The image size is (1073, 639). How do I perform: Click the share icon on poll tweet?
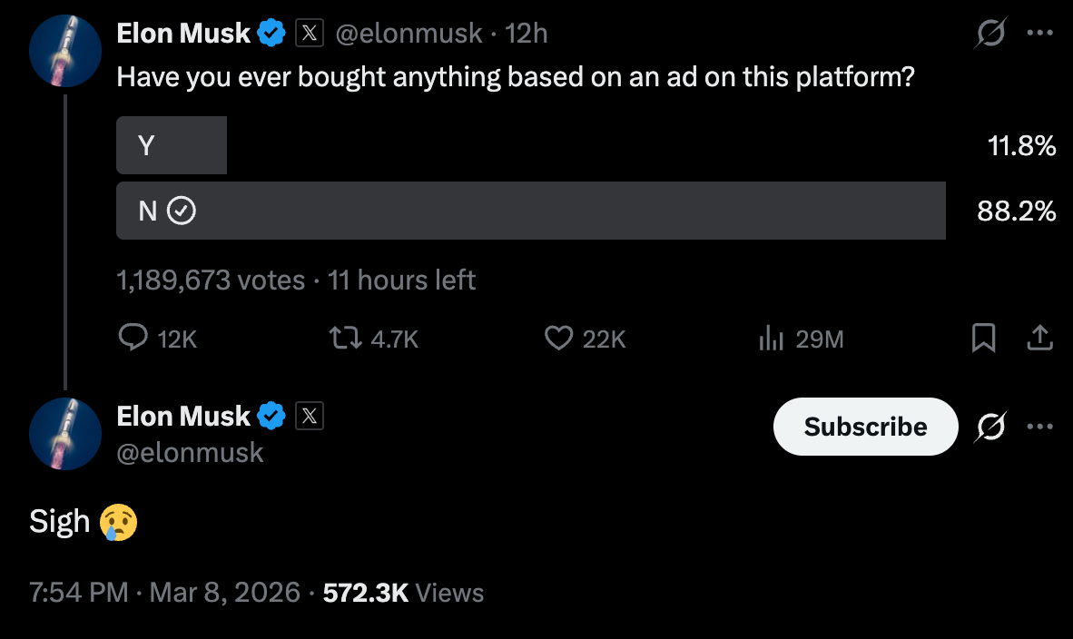tap(1039, 339)
